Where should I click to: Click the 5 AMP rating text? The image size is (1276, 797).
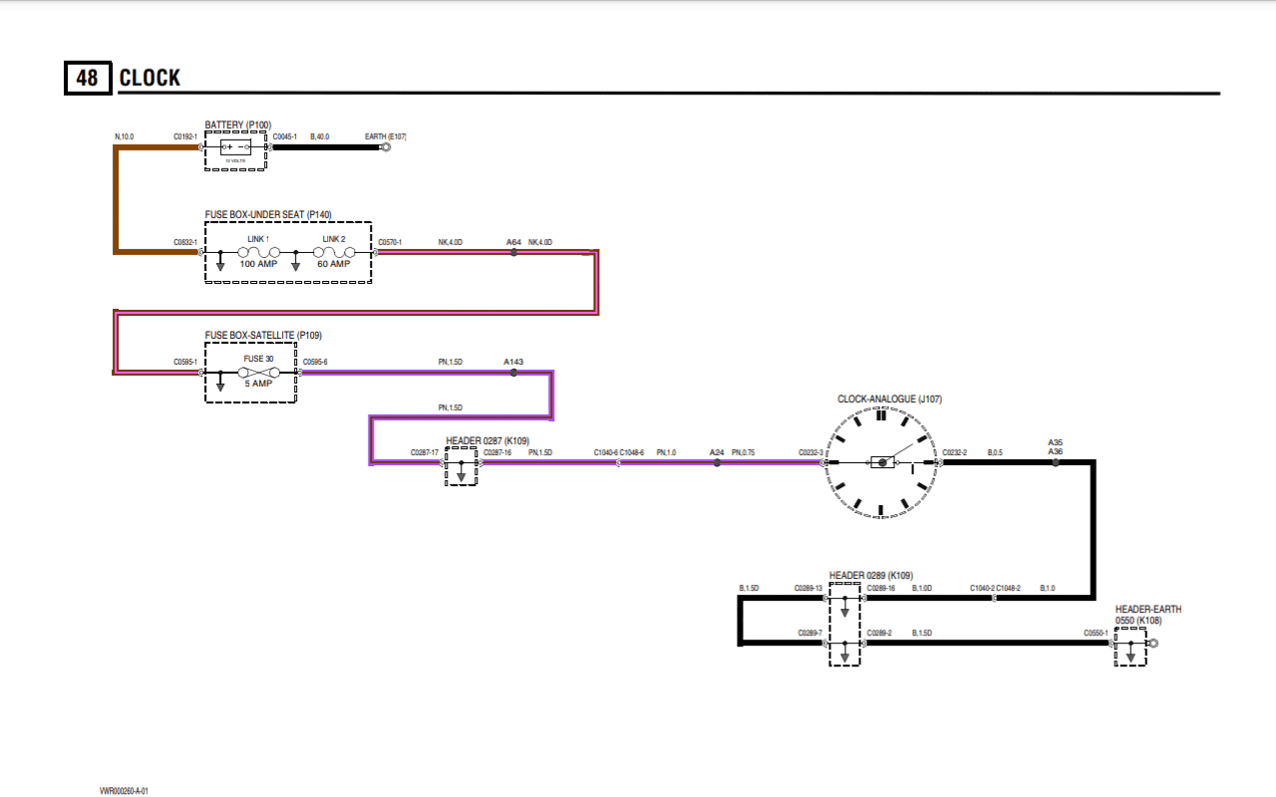click(x=258, y=384)
